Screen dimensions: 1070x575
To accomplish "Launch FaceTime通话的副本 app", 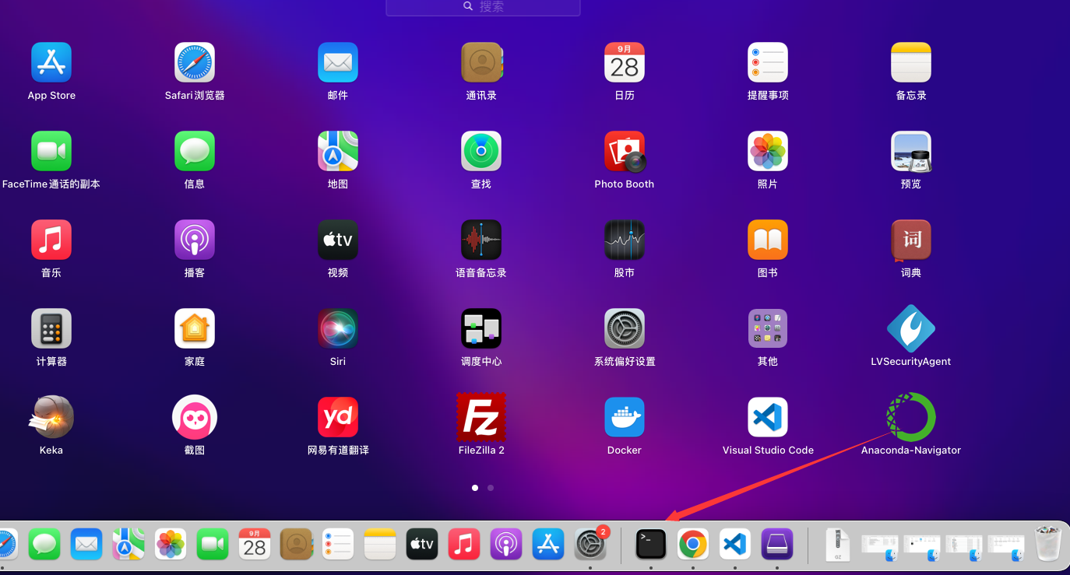I will 51,151.
